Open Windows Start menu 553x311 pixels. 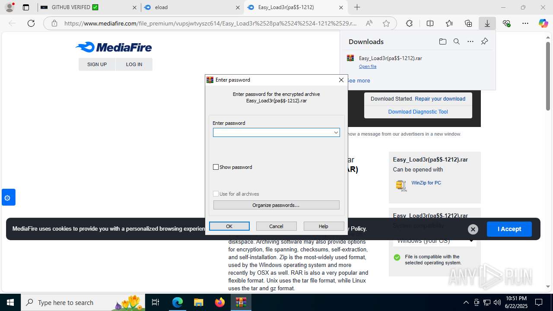(10, 302)
